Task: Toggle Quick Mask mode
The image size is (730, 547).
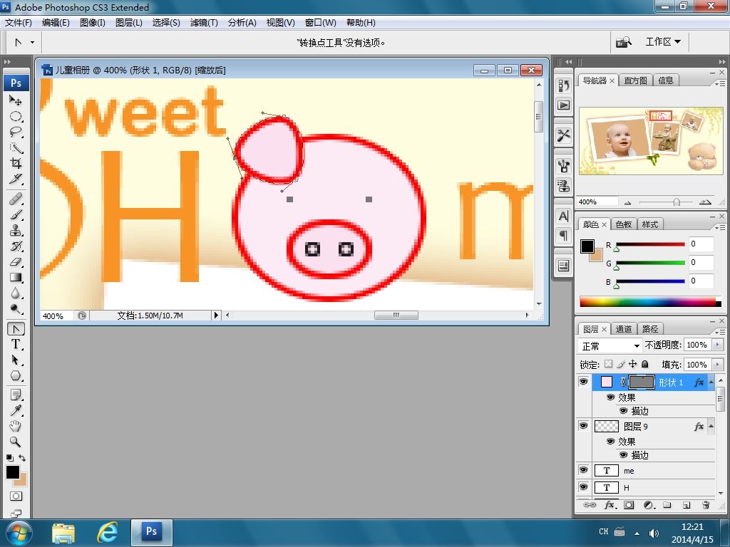Action: click(x=16, y=496)
